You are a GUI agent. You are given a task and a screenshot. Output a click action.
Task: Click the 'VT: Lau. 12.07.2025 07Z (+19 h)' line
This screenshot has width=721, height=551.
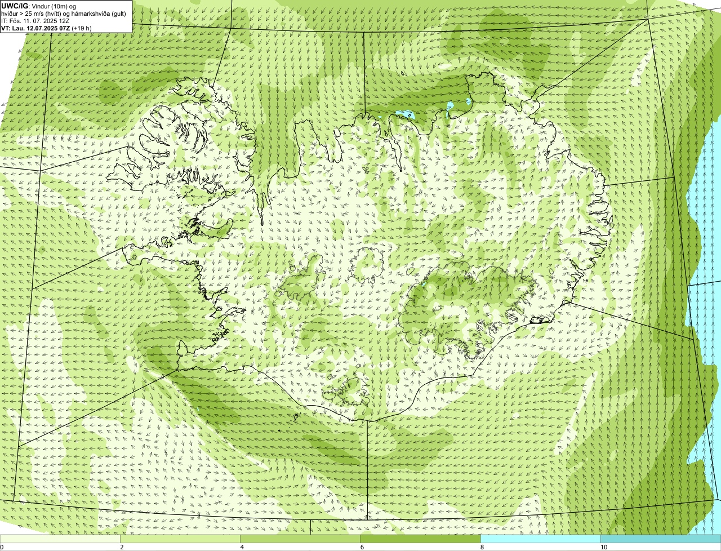[46, 28]
